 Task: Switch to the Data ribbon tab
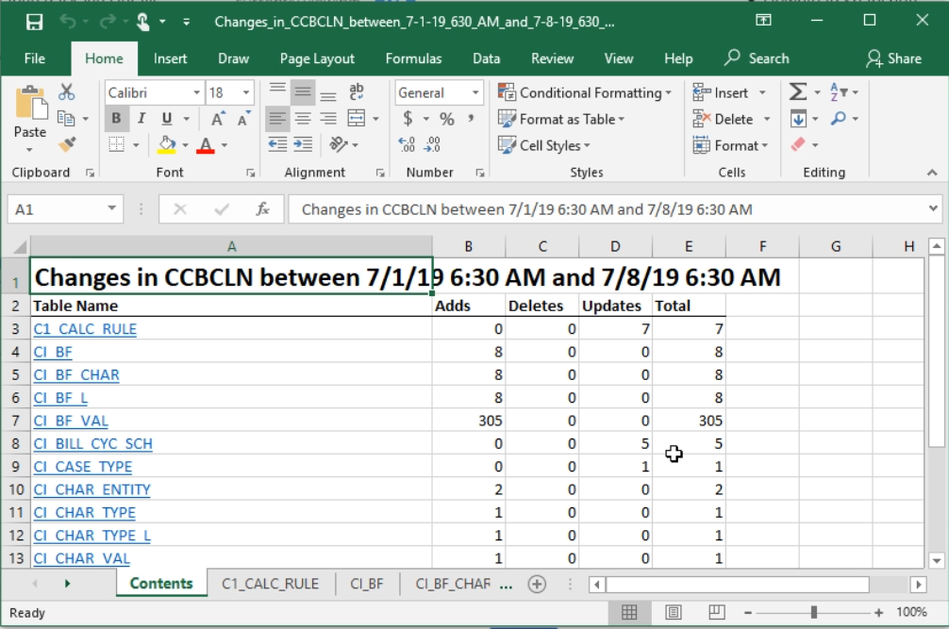[486, 58]
